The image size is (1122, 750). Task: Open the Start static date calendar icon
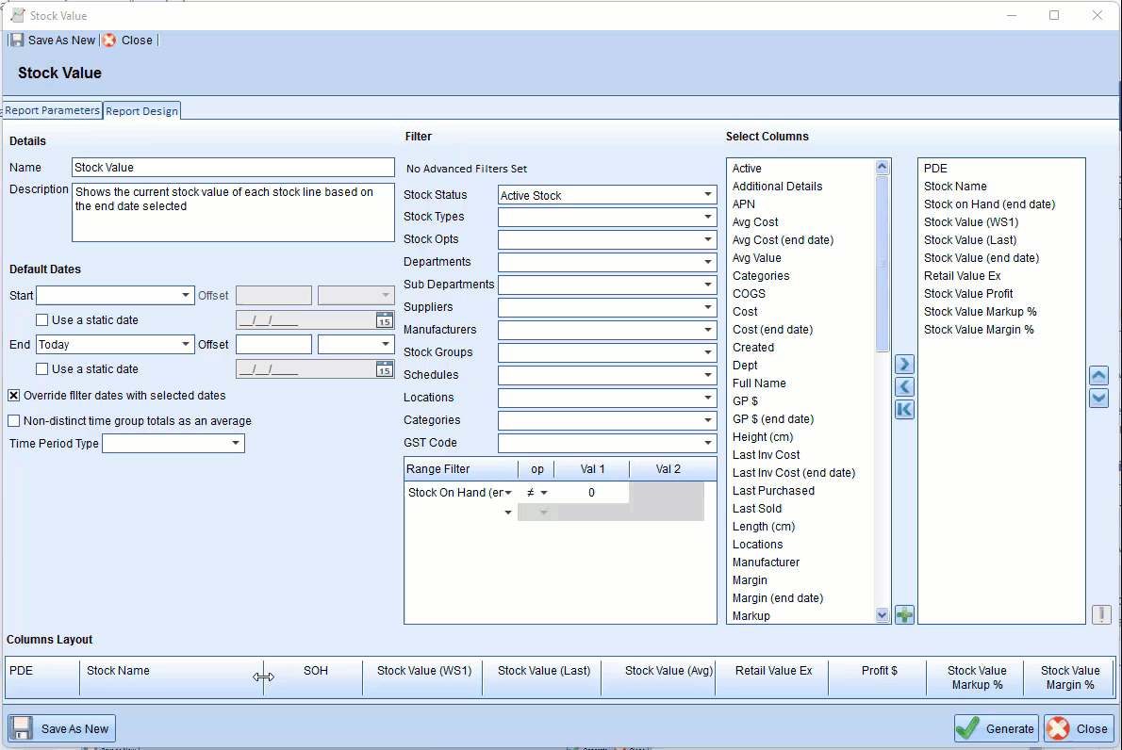click(x=385, y=320)
